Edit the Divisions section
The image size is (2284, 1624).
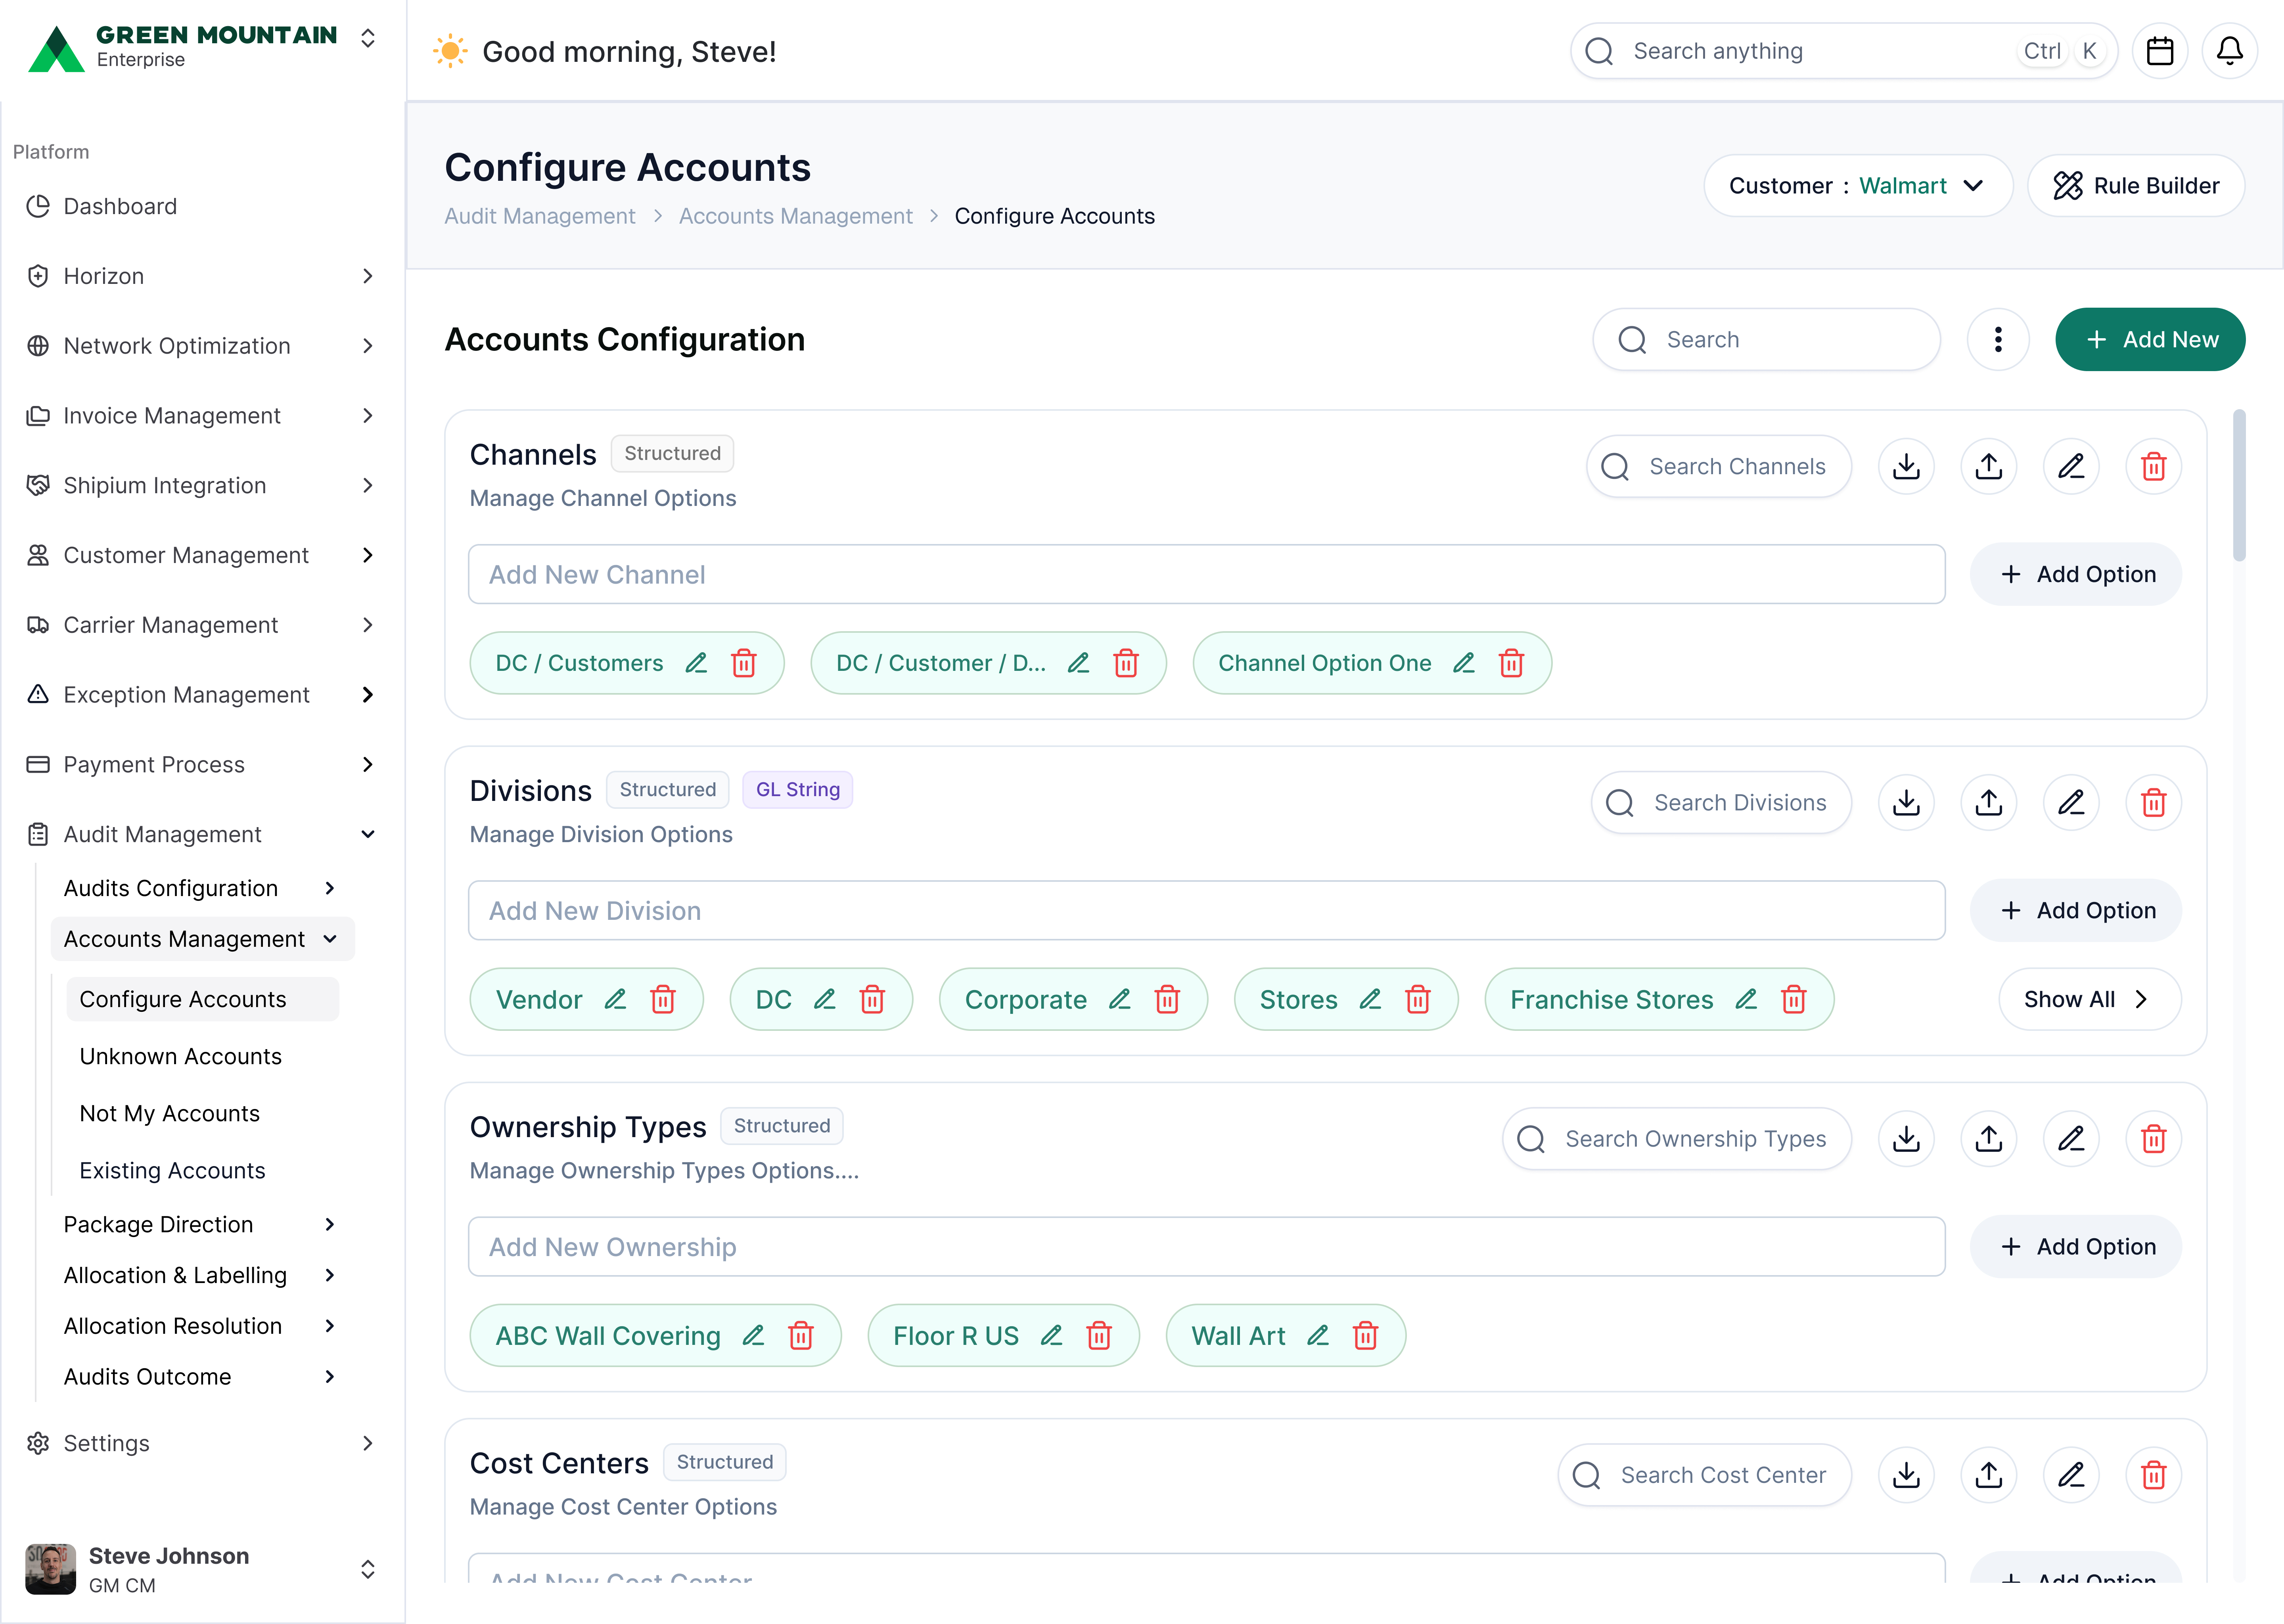coord(2071,802)
